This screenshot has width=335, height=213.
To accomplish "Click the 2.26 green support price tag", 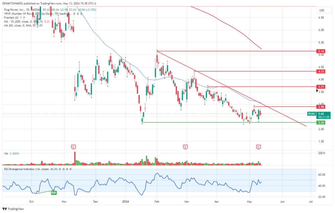I will coord(321,123).
